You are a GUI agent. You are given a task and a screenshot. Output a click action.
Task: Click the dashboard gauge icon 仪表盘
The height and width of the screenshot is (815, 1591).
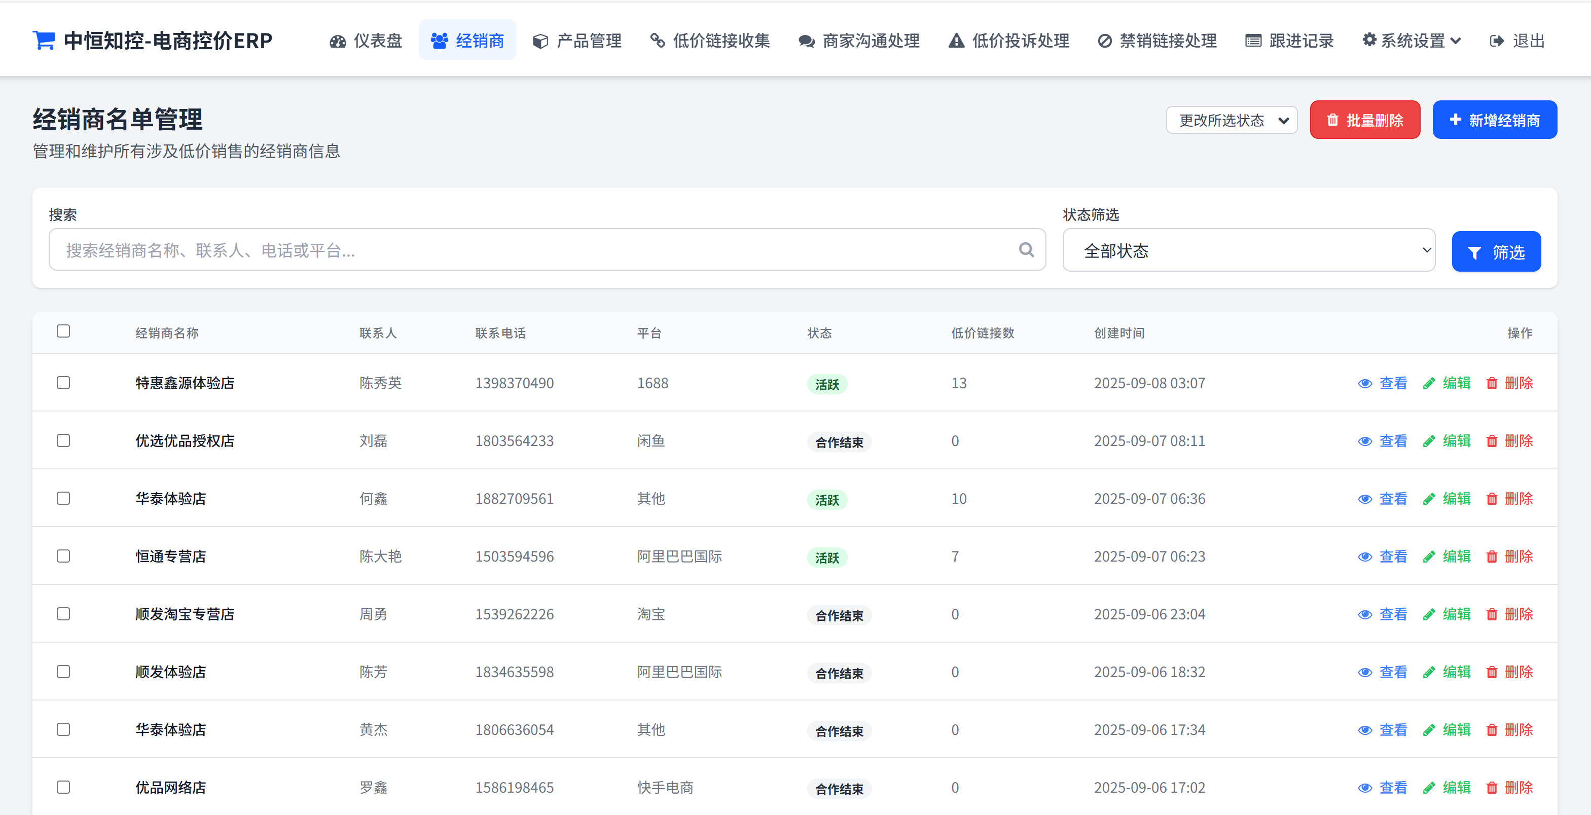[x=338, y=42]
